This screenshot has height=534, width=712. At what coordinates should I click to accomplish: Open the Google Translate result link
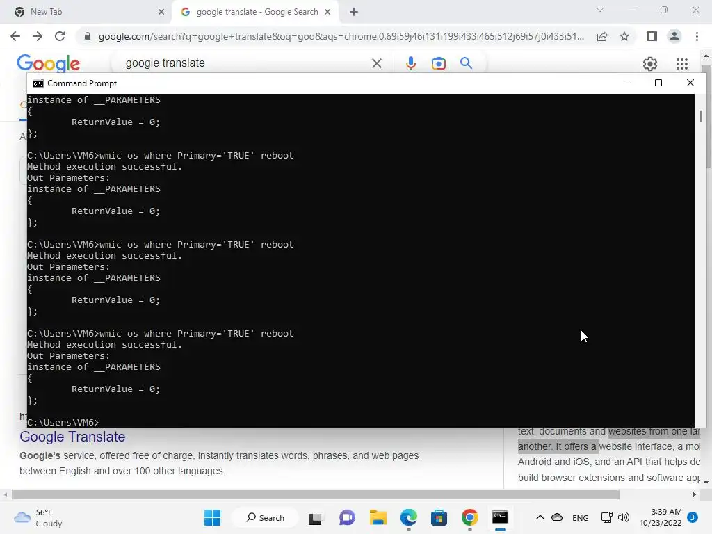[72, 437]
